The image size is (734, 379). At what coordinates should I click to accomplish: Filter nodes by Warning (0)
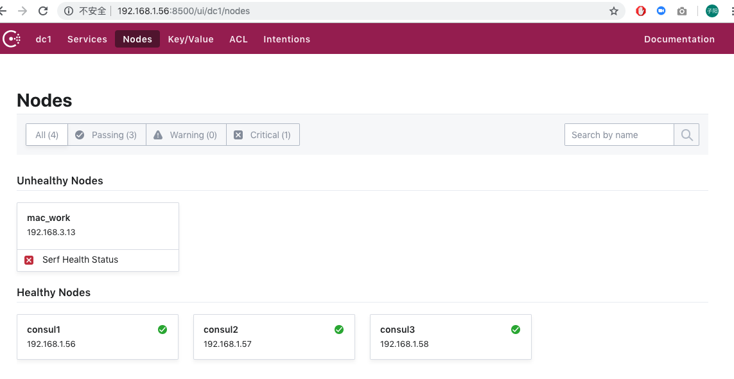click(186, 135)
